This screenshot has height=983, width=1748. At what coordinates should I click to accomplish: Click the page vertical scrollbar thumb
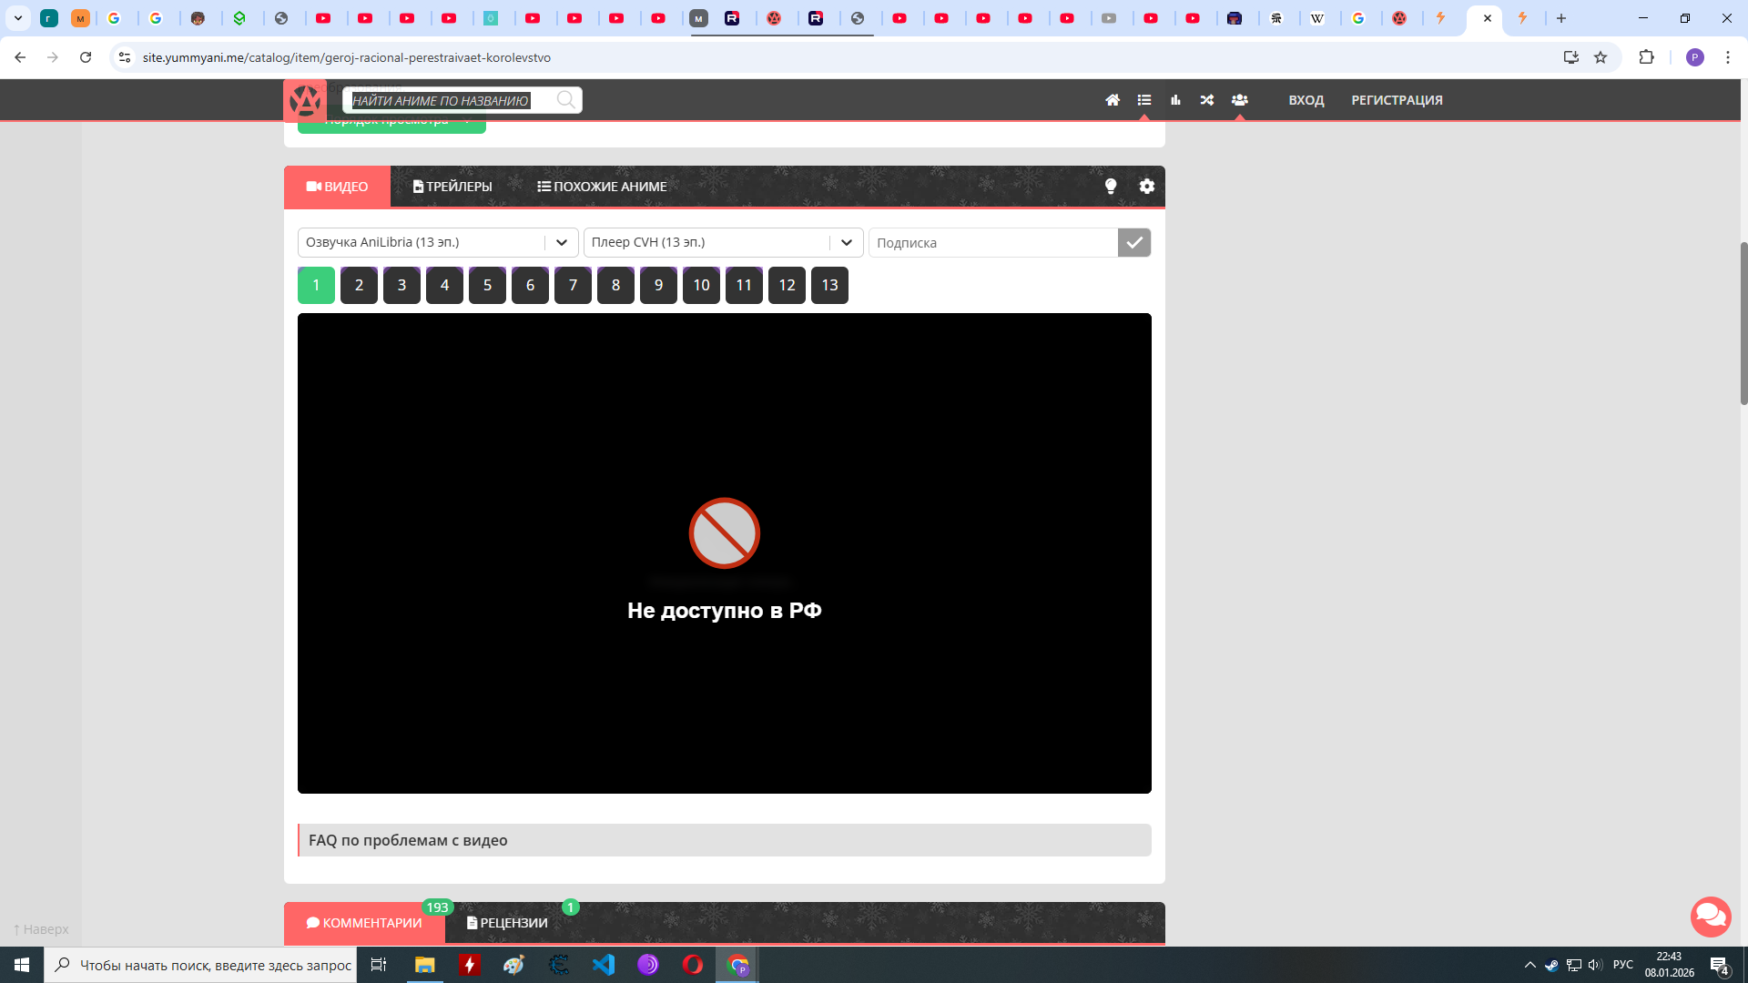click(x=1743, y=323)
